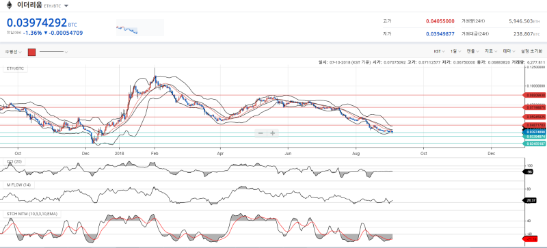Click the CCI (20) indicator label
The image size is (547, 248).
coord(14,161)
